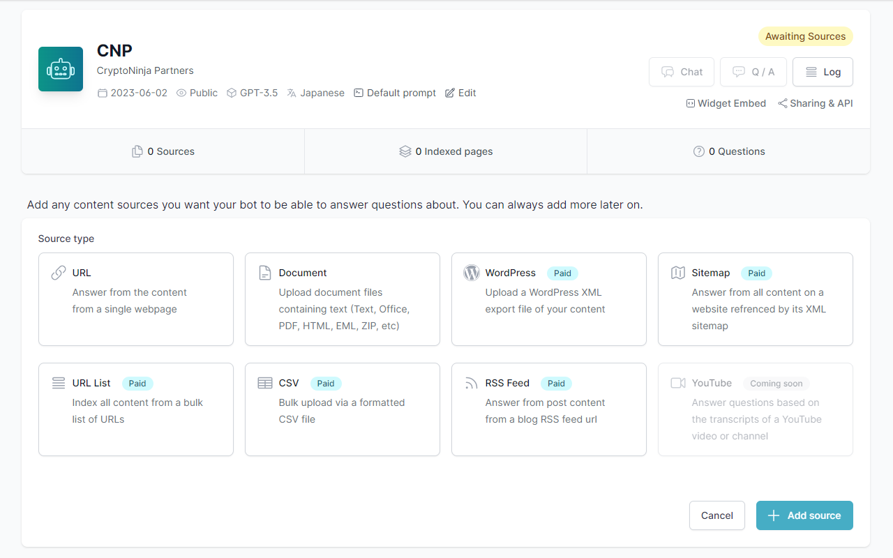Click the eye icon beside Public
The height and width of the screenshot is (558, 893).
click(x=181, y=93)
